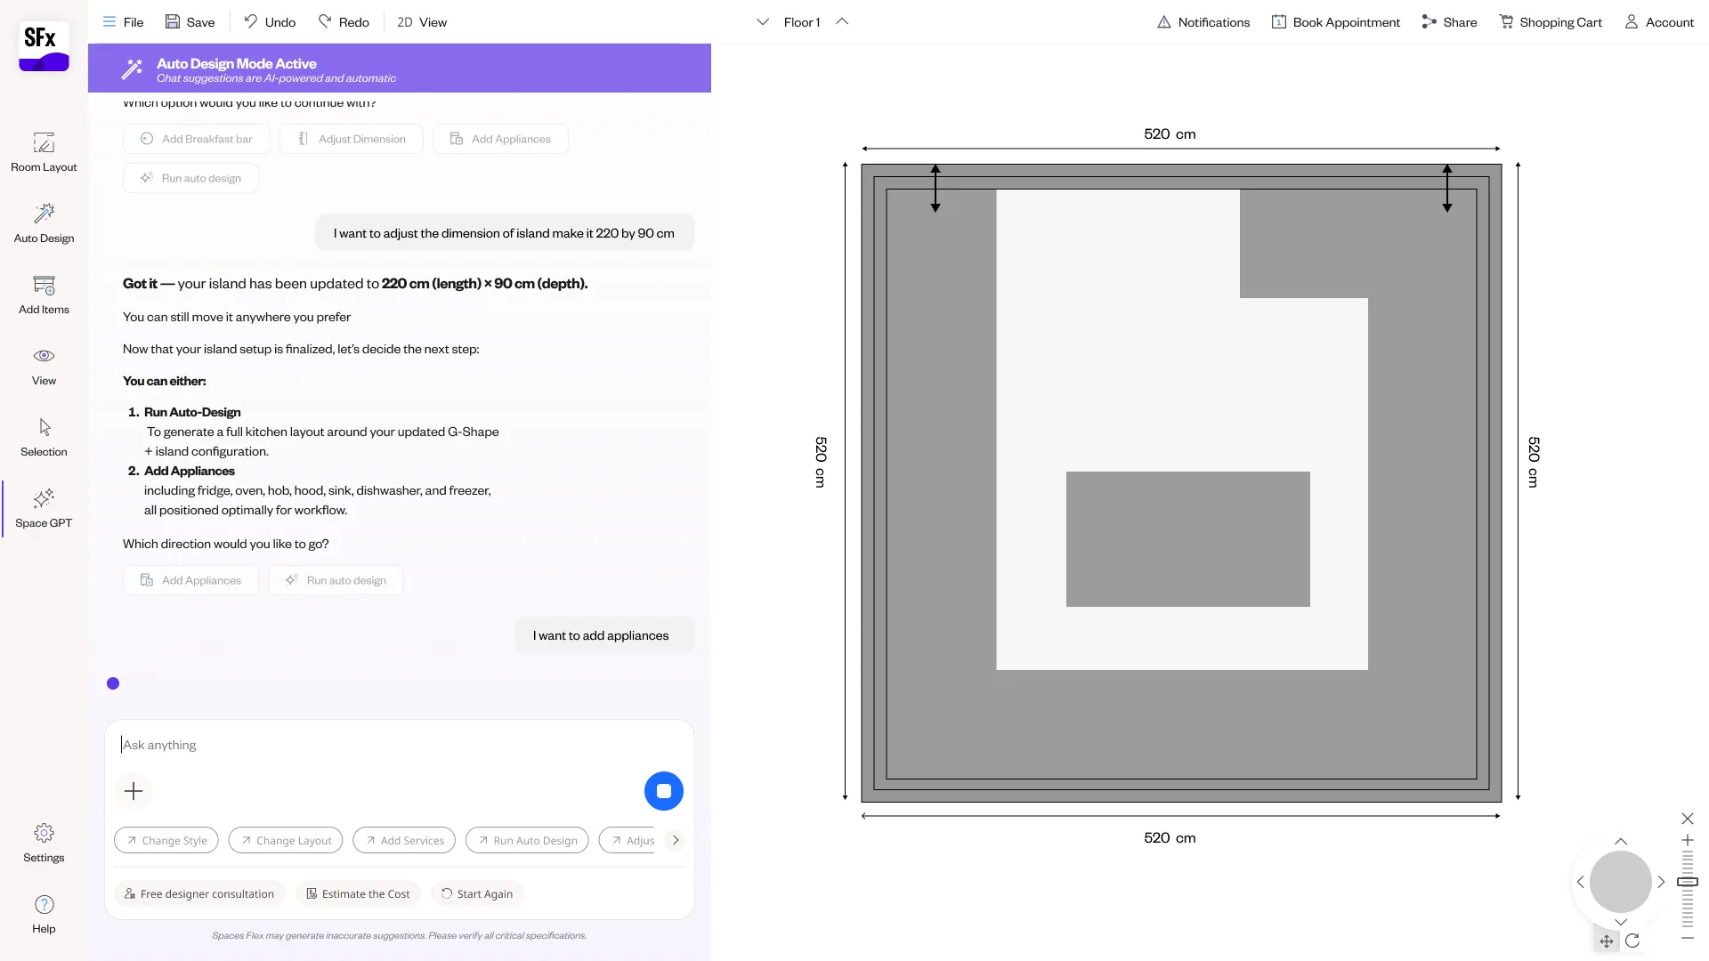Open the Account menu

1659,22
